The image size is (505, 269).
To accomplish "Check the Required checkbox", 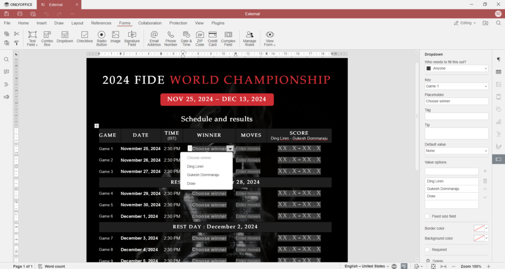I will (427, 250).
